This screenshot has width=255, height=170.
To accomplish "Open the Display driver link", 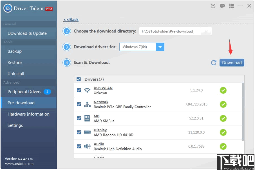I will click(x=100, y=130).
